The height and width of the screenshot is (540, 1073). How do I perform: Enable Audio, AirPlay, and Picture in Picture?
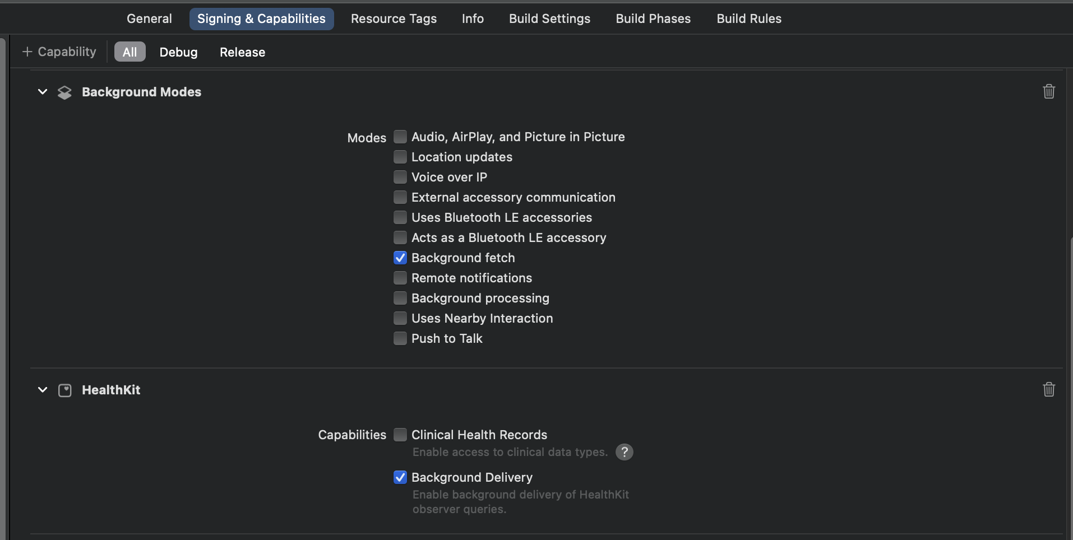(x=400, y=137)
